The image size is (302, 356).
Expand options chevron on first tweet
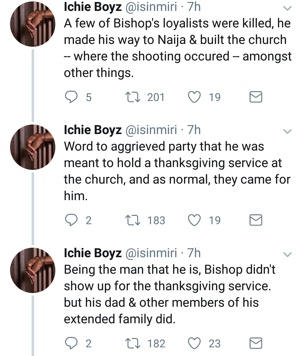287,8
